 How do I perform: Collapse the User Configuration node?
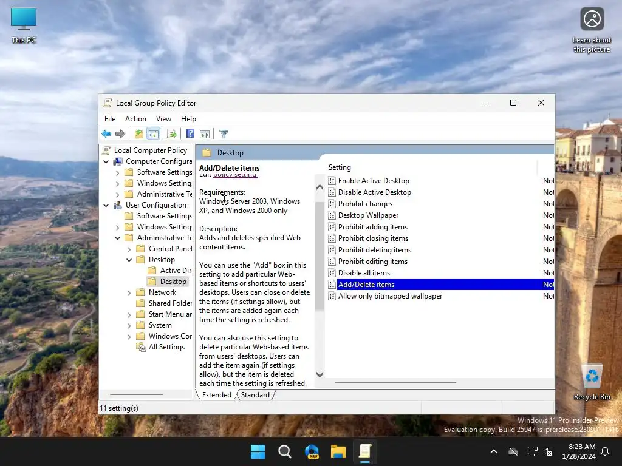(106, 205)
